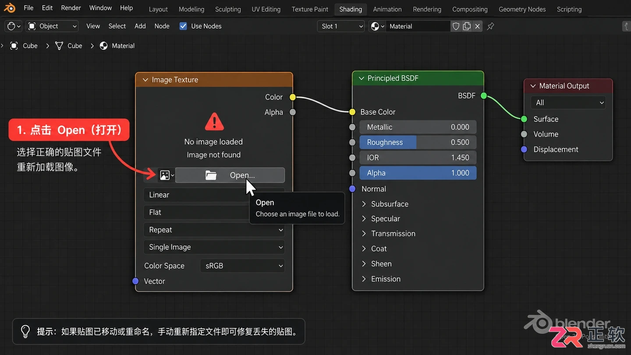Open the Node menu in editor header
Image resolution: width=631 pixels, height=355 pixels.
coord(162,26)
